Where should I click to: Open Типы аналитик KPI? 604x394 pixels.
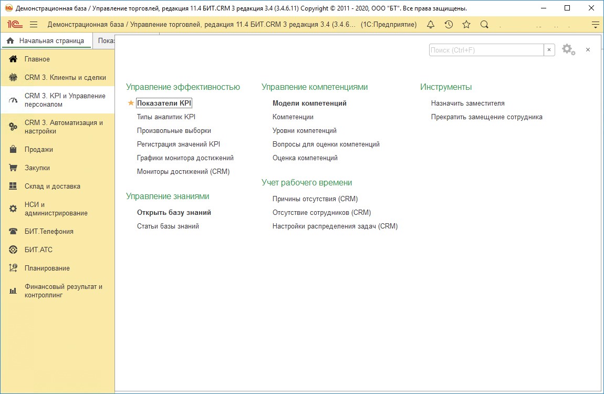coord(166,117)
